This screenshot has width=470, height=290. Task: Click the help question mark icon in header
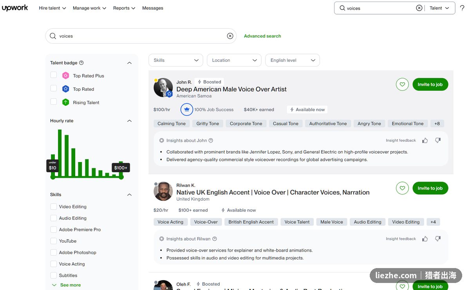tap(462, 8)
